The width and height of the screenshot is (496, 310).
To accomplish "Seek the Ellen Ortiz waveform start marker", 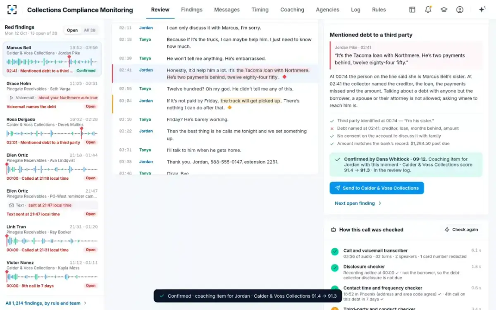I will [x=7, y=169].
